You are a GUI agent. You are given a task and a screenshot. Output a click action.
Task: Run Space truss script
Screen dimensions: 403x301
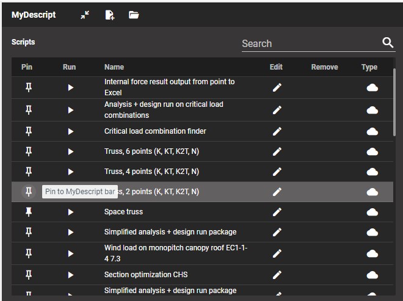70,212
